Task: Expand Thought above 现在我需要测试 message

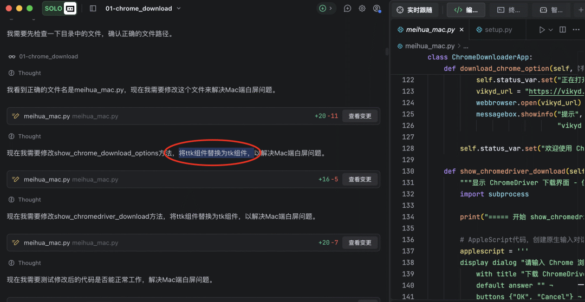Action: click(24, 263)
